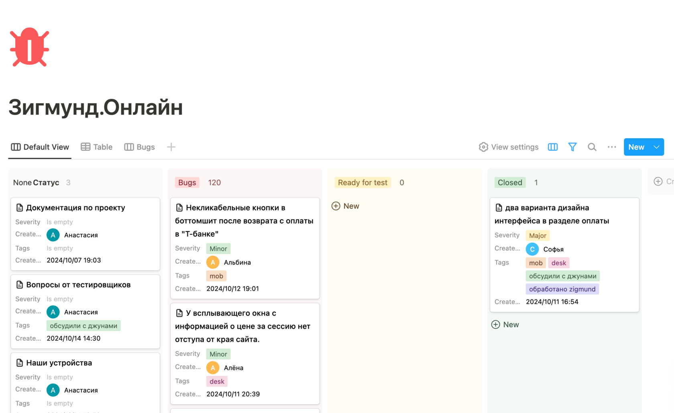Viewport: 674px width, 413px height.
Task: Click page icon on Некликабельные кнопки card
Action: 179,208
